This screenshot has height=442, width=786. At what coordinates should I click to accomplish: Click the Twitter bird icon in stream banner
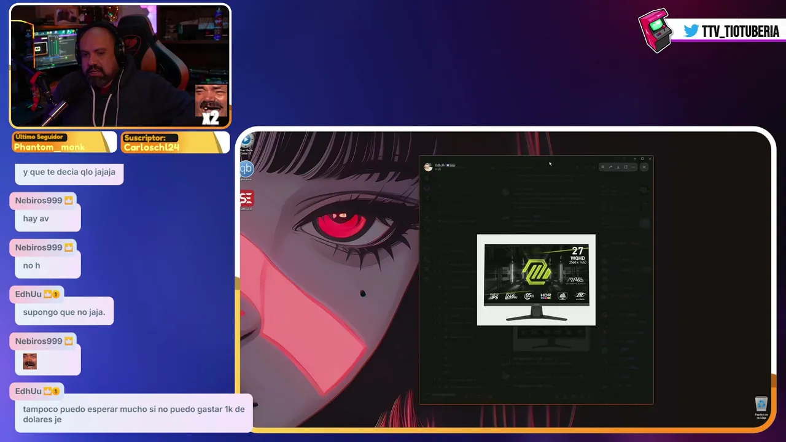691,31
